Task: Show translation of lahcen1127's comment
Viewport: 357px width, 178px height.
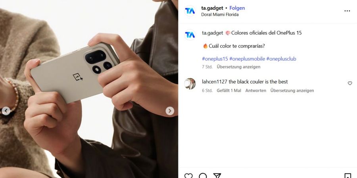Action: click(292, 90)
